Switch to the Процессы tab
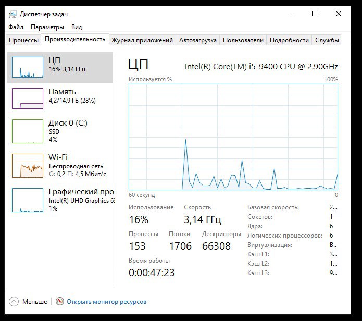This screenshot has width=362, height=321. click(x=23, y=40)
